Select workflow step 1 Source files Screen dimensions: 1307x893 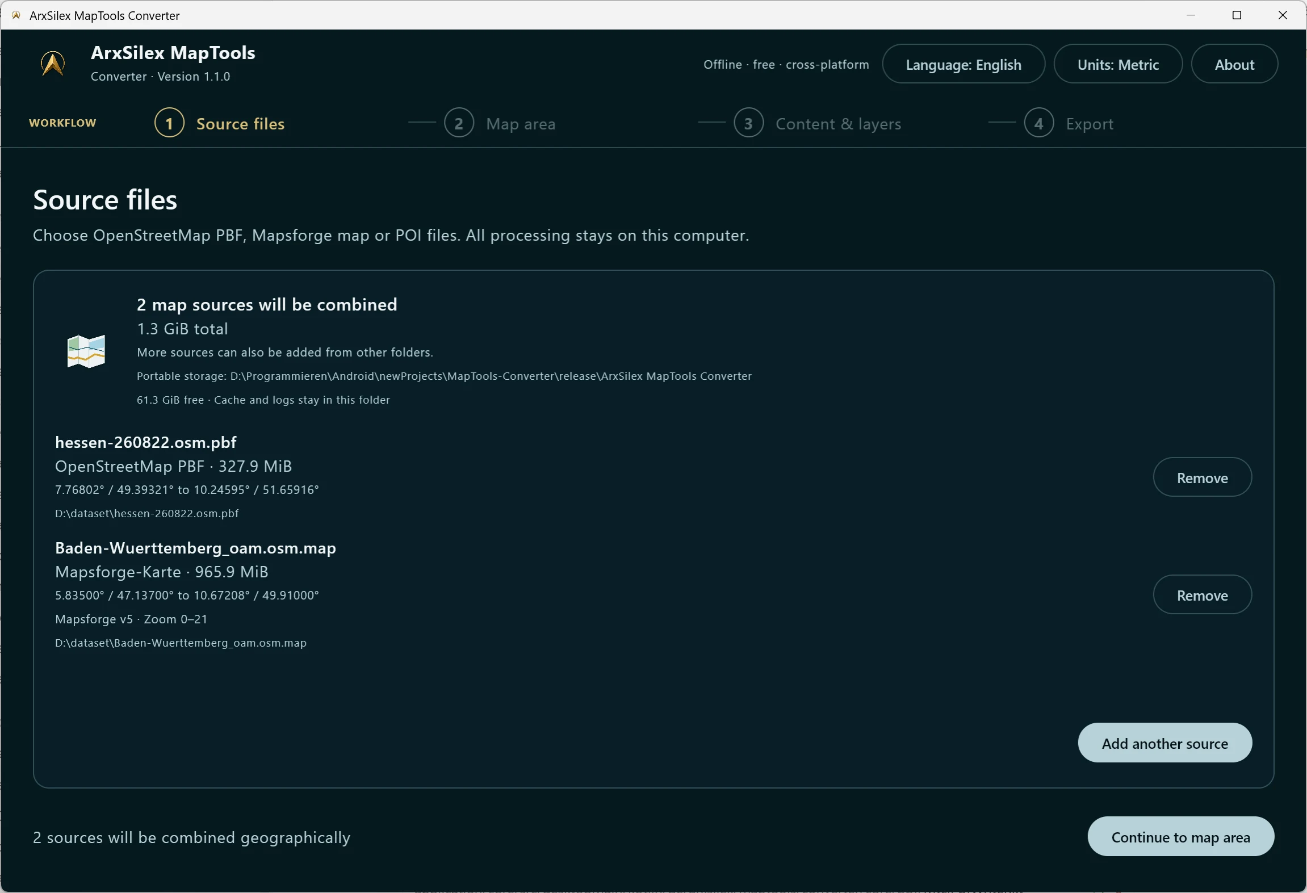(x=220, y=123)
